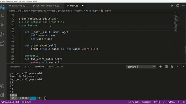The height and width of the screenshot is (104, 186).
Task: Split the editor to the right
Action: 178,6
